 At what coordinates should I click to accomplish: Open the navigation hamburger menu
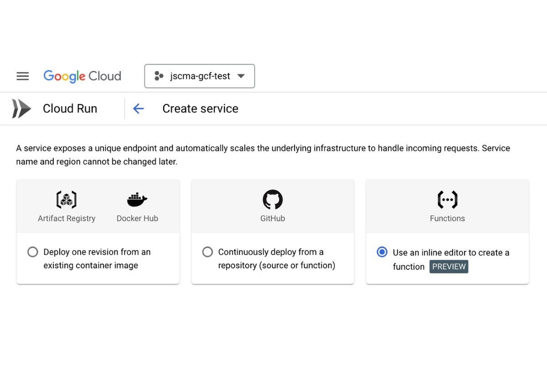[x=22, y=76]
